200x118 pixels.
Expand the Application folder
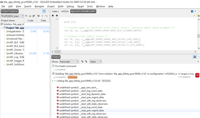point(5,31)
